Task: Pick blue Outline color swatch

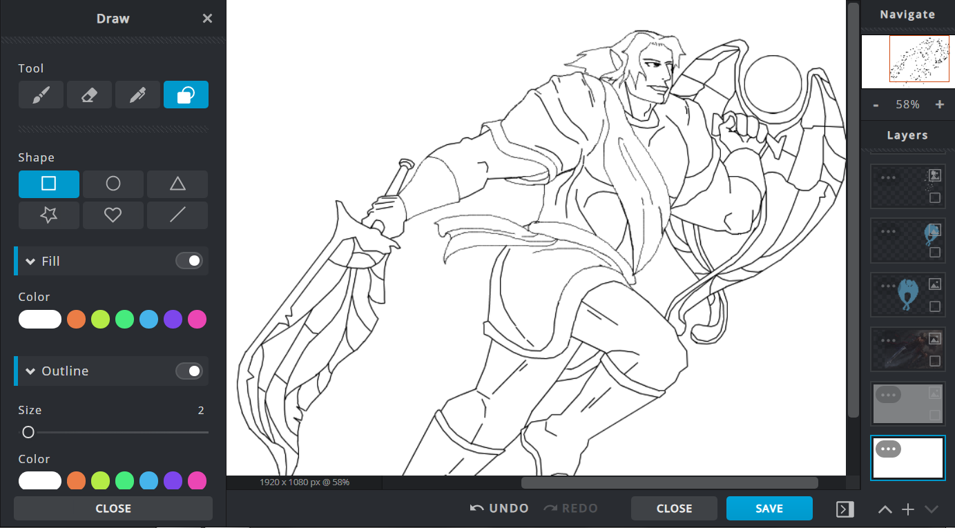Action: 148,480
